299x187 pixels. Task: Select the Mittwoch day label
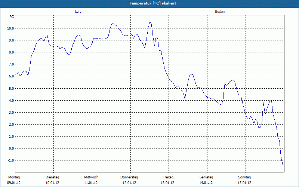91,177
